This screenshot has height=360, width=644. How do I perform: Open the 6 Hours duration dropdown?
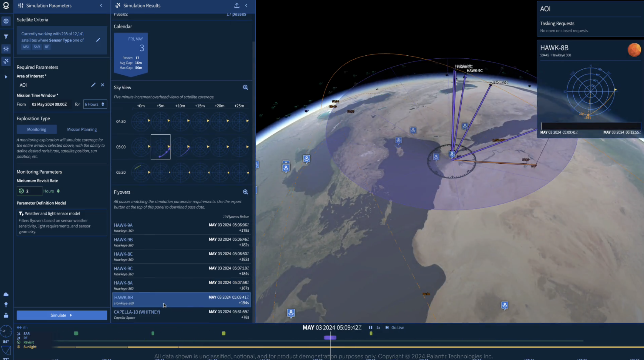pos(95,104)
